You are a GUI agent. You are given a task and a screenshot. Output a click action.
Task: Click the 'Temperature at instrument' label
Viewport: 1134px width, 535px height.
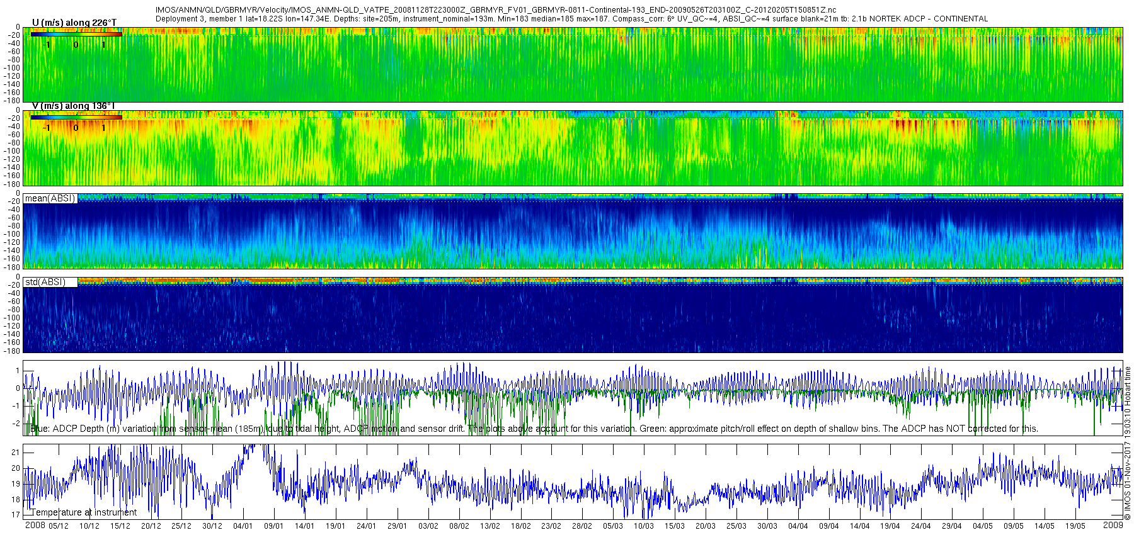(x=84, y=512)
